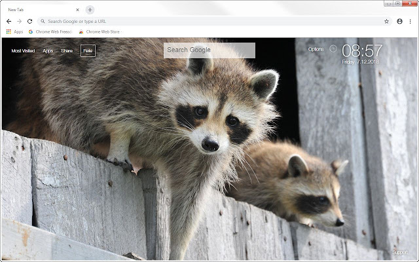The image size is (419, 262).
Task: Open the Share menu
Action: coord(67,51)
